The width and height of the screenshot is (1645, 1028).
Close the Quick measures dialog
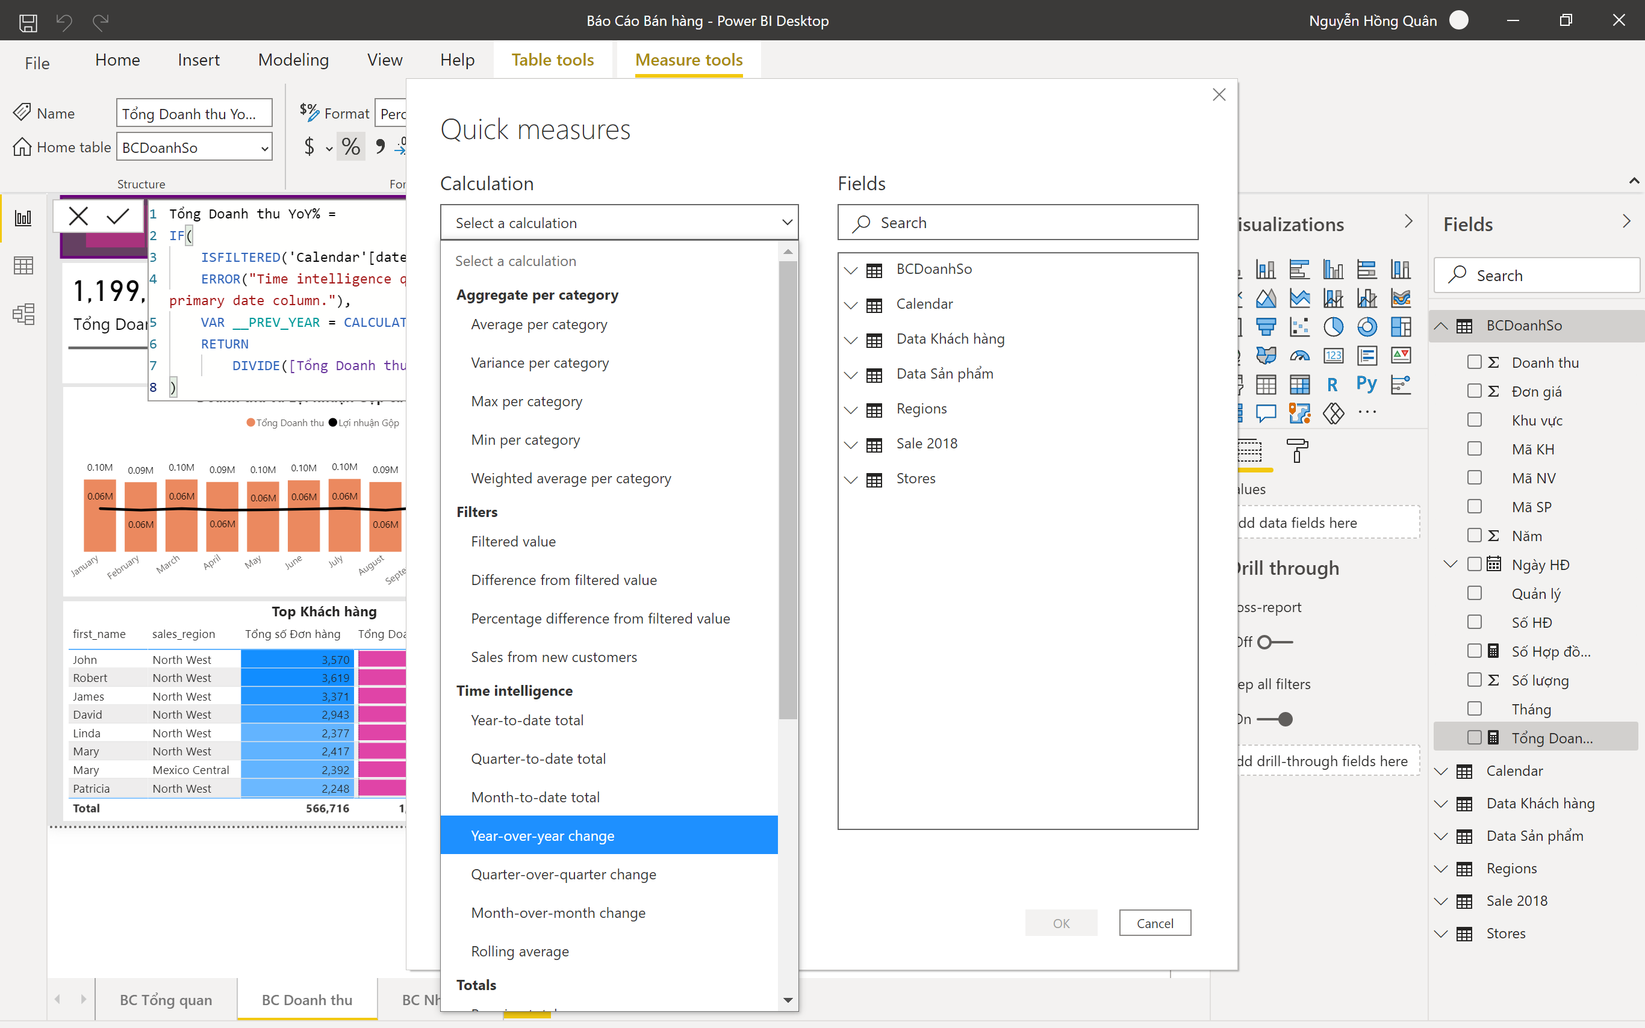[x=1219, y=94]
